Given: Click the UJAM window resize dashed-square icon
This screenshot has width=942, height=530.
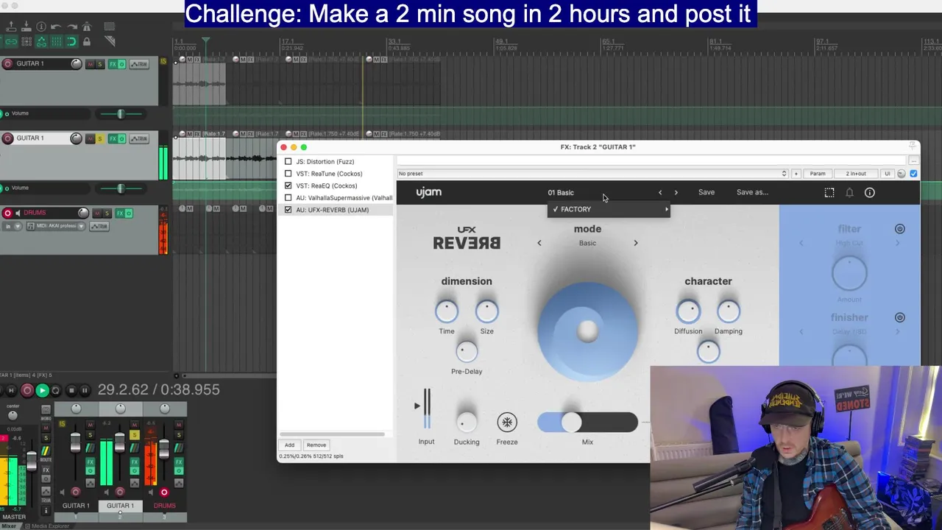Looking at the screenshot, I should click(829, 192).
